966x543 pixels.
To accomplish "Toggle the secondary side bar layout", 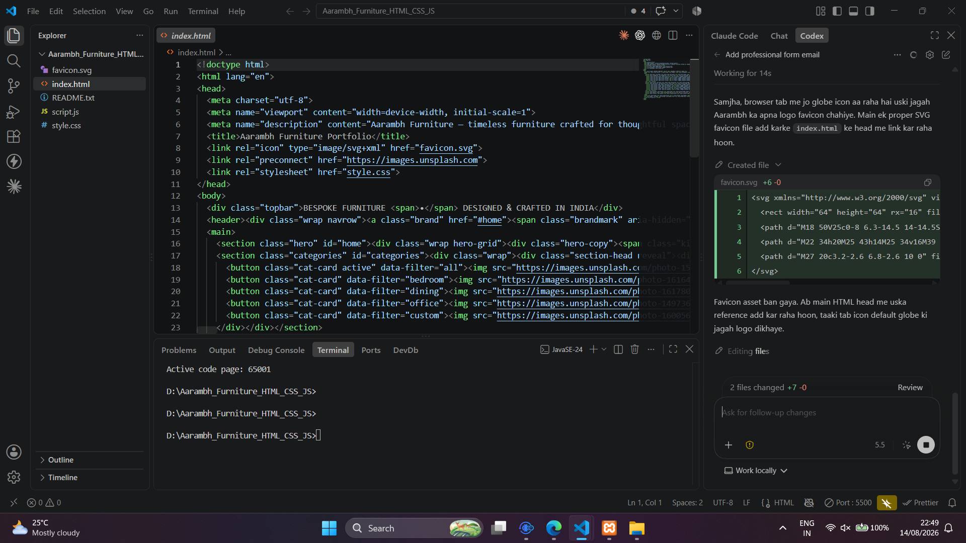I will click(870, 11).
